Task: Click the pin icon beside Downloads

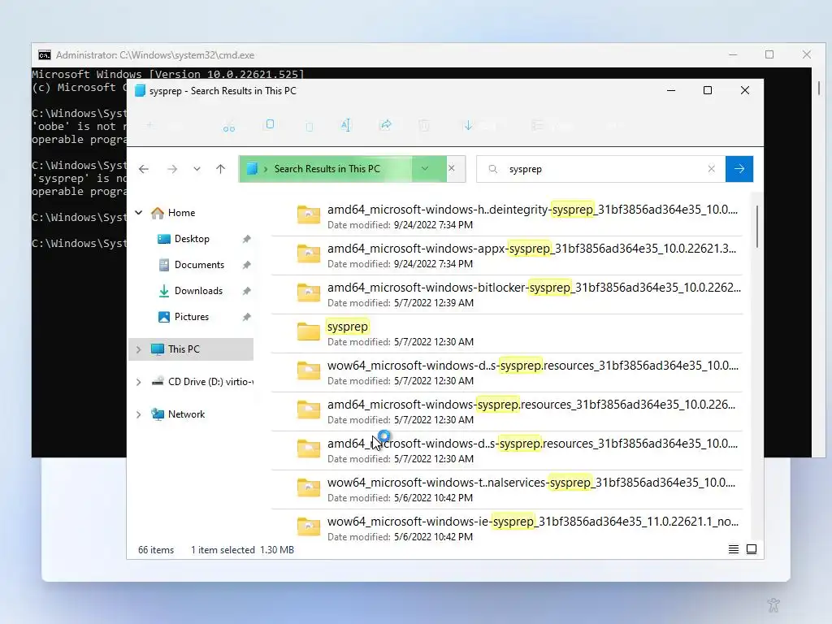Action: point(246,291)
